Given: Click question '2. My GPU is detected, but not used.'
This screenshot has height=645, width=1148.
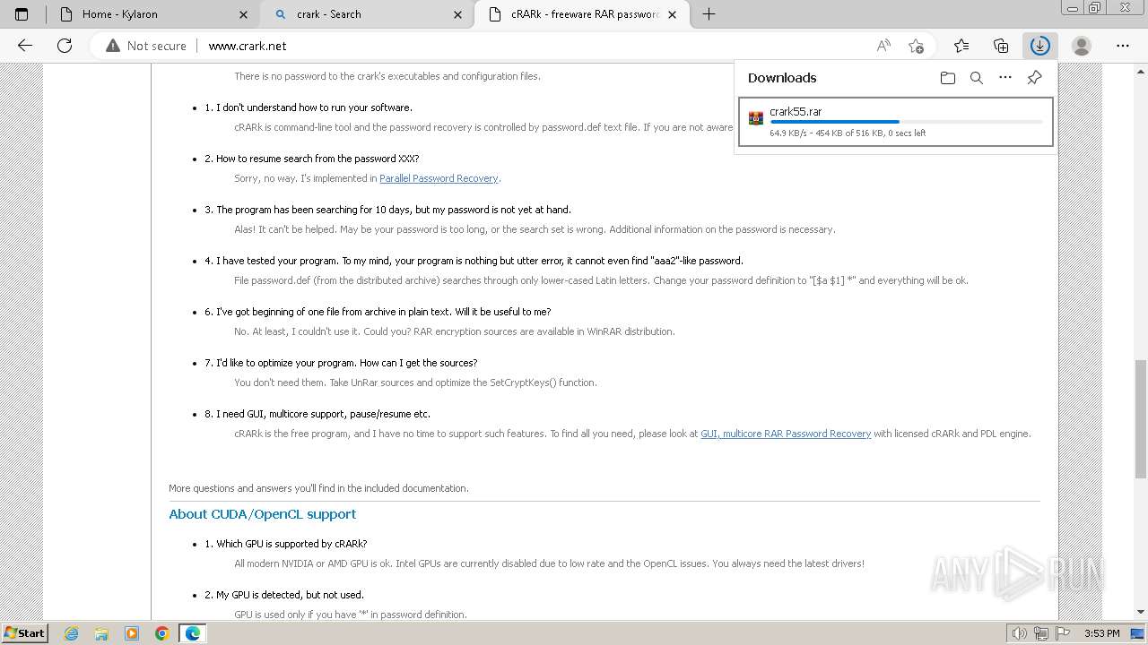Looking at the screenshot, I should [284, 595].
